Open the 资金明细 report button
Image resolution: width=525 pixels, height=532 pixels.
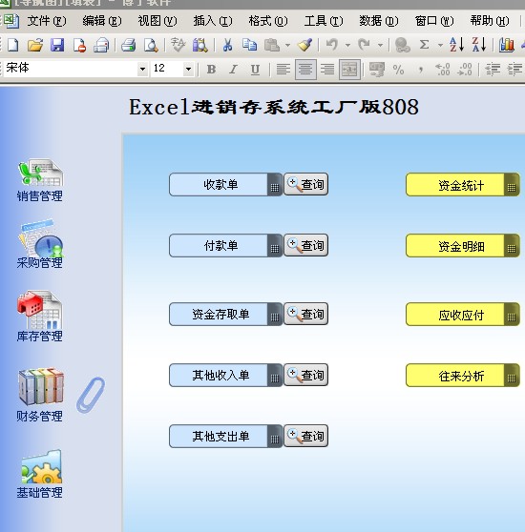tap(463, 246)
